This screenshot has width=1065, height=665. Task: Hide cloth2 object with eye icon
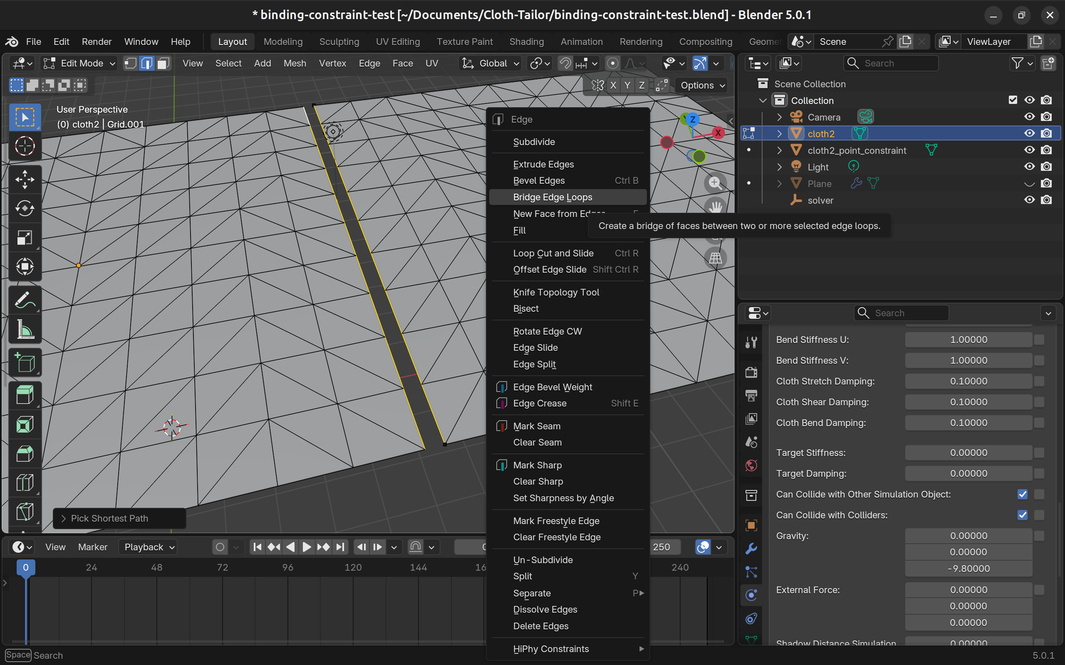click(x=1029, y=133)
